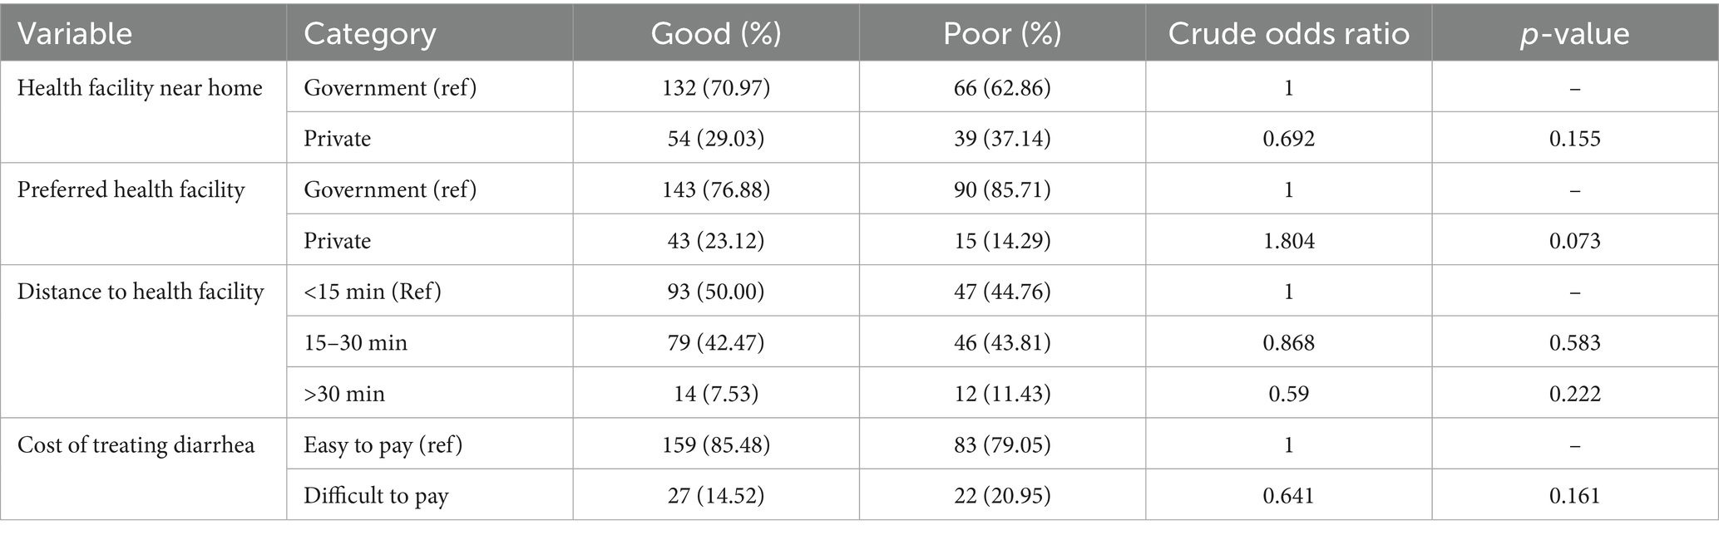Select the 132 (70.97) cell
The width and height of the screenshot is (1719, 535).
pos(716,88)
